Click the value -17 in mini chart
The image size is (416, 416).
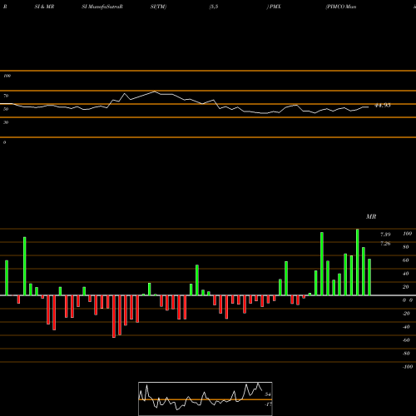(268, 404)
